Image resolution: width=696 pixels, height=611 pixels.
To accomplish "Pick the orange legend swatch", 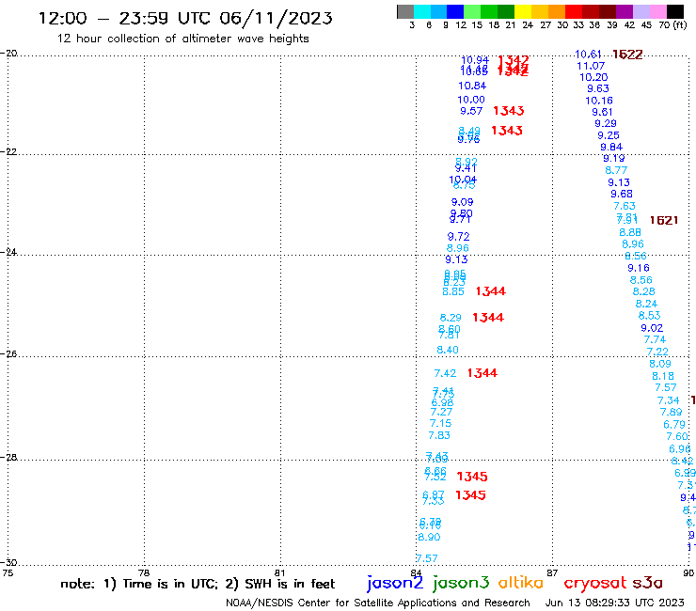I will click(557, 11).
